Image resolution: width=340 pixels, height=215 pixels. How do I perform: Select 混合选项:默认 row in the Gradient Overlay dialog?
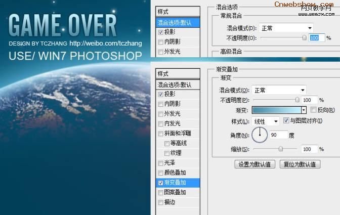pyautogui.click(x=178, y=85)
